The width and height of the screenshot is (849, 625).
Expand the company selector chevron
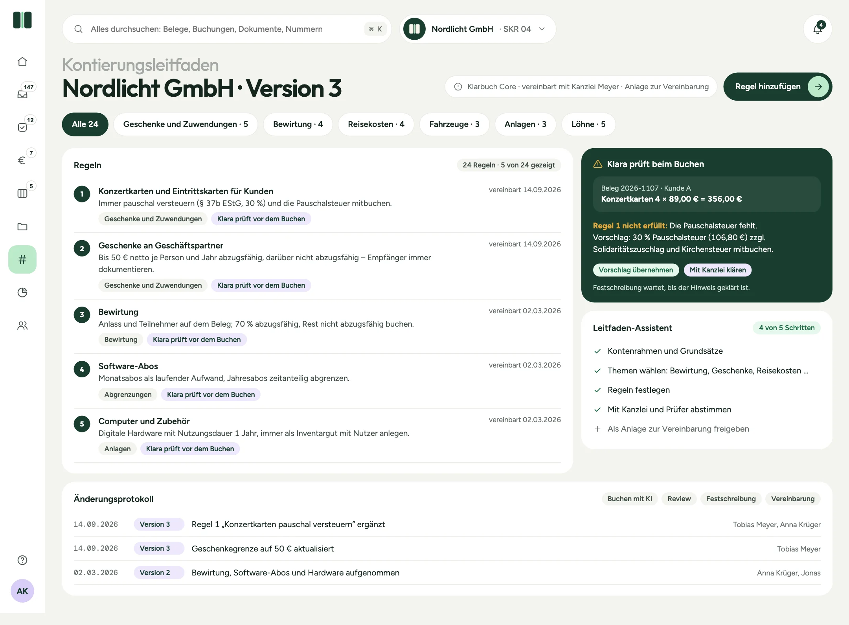coord(542,29)
